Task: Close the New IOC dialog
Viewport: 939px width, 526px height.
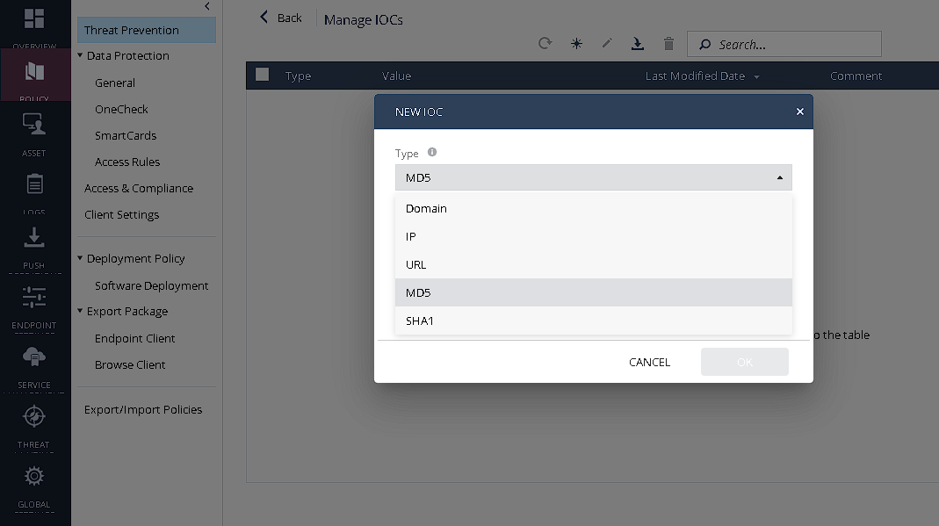Action: tap(799, 112)
